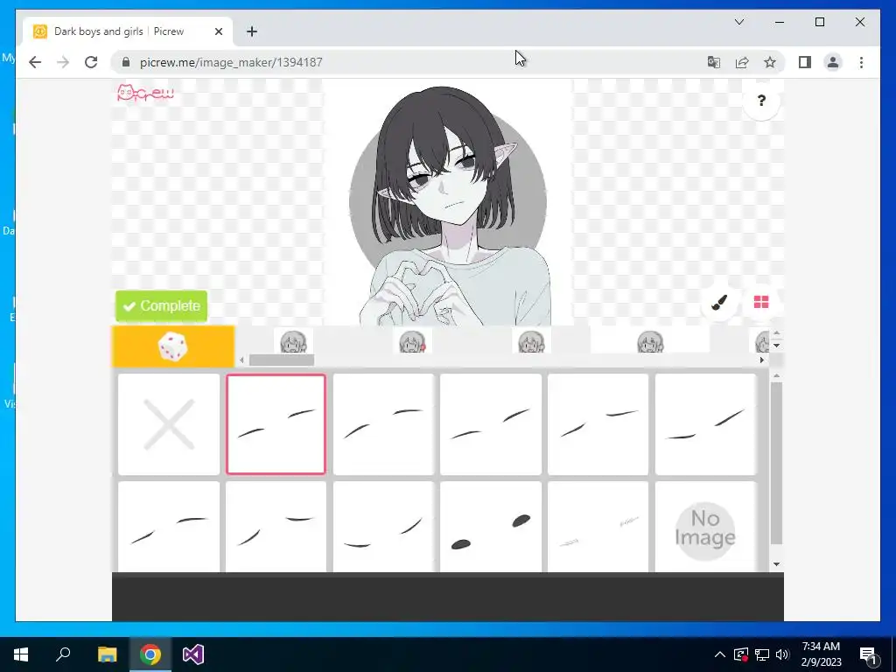View site info via lock icon
Image resolution: width=896 pixels, height=672 pixels.
(126, 62)
